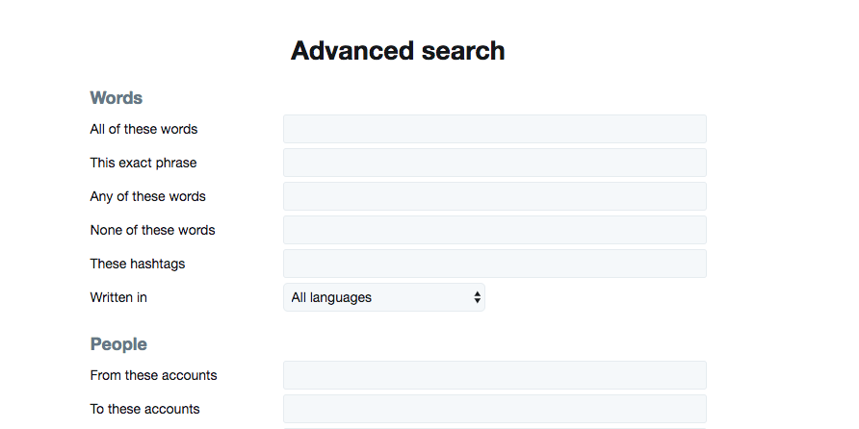Click the These hashtags label
Image resolution: width=859 pixels, height=429 pixels.
(138, 264)
